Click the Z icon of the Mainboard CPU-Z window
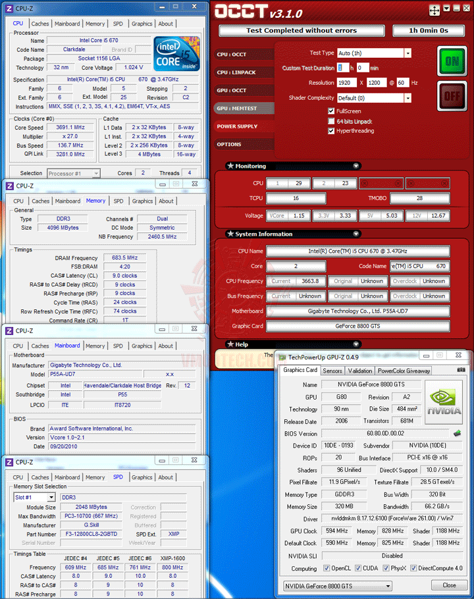This screenshot has width=474, height=599. 9,331
